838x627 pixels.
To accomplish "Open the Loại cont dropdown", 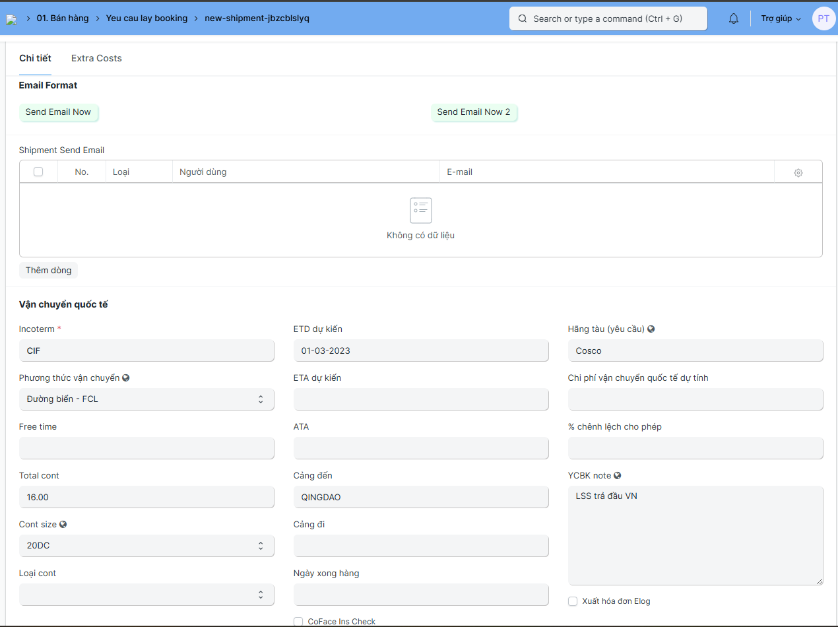I will [x=146, y=595].
